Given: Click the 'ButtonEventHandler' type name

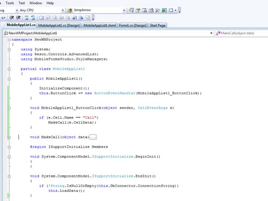Looking at the screenshot, I should click(115, 93).
